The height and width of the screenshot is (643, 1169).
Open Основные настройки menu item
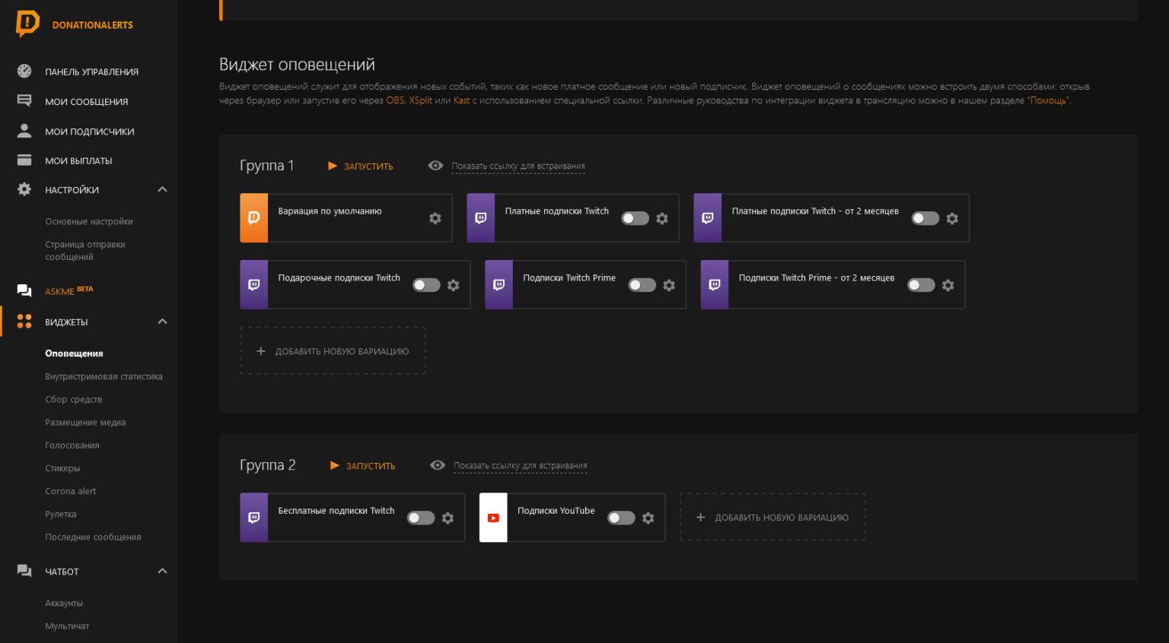click(x=89, y=222)
